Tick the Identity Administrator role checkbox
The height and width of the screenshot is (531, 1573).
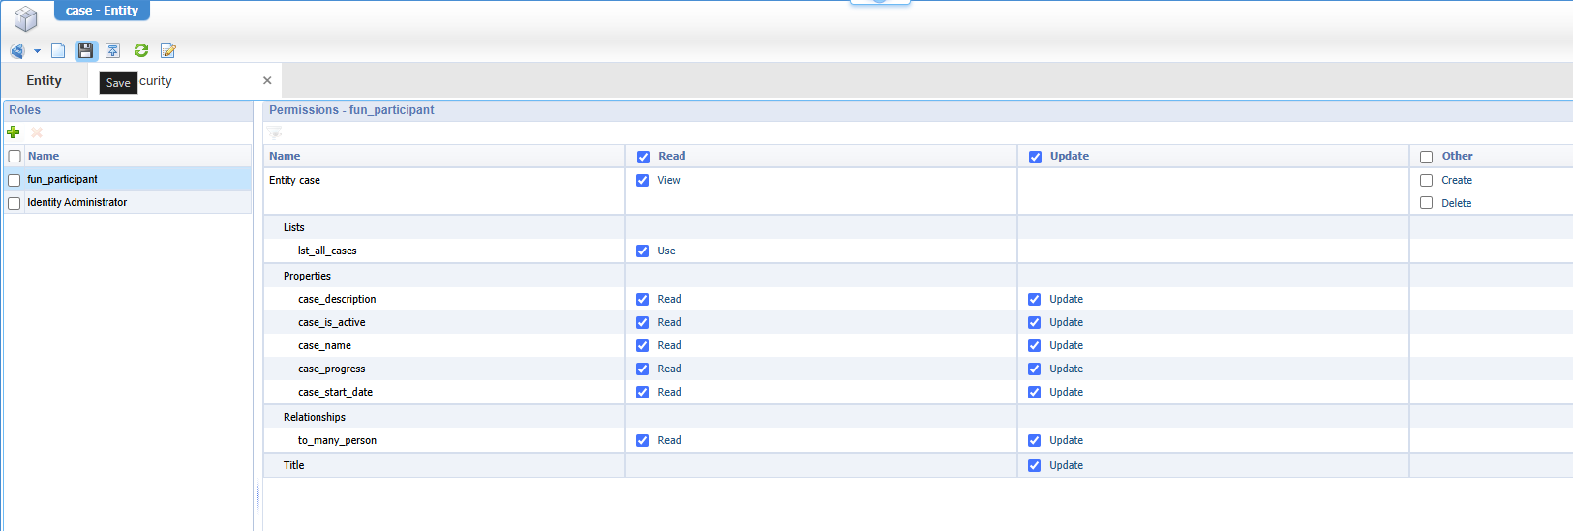[x=15, y=203]
